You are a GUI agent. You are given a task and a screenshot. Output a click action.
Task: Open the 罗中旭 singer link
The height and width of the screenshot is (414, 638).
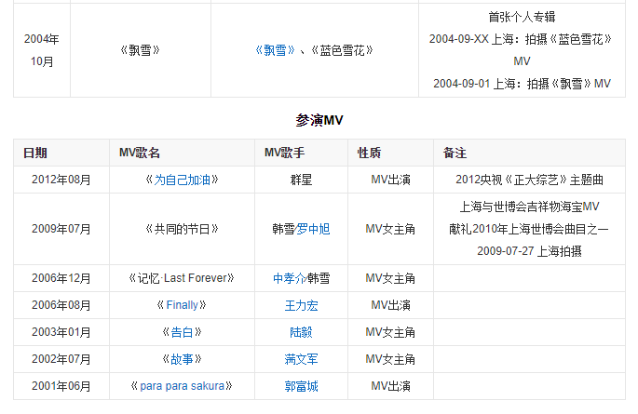[x=312, y=229]
